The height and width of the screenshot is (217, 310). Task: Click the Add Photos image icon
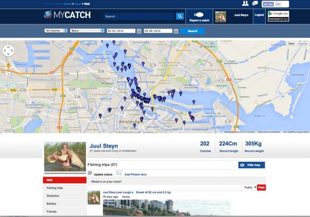pos(119,173)
